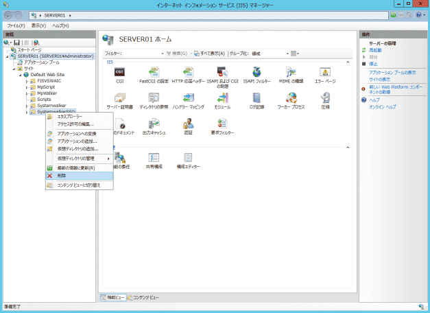
Task: Select スタート ページ tree item
Action: [x=29, y=50]
